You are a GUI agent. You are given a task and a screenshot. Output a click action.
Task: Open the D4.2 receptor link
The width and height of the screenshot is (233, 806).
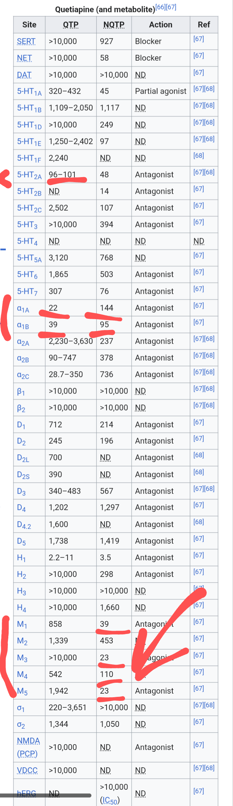coord(24,525)
